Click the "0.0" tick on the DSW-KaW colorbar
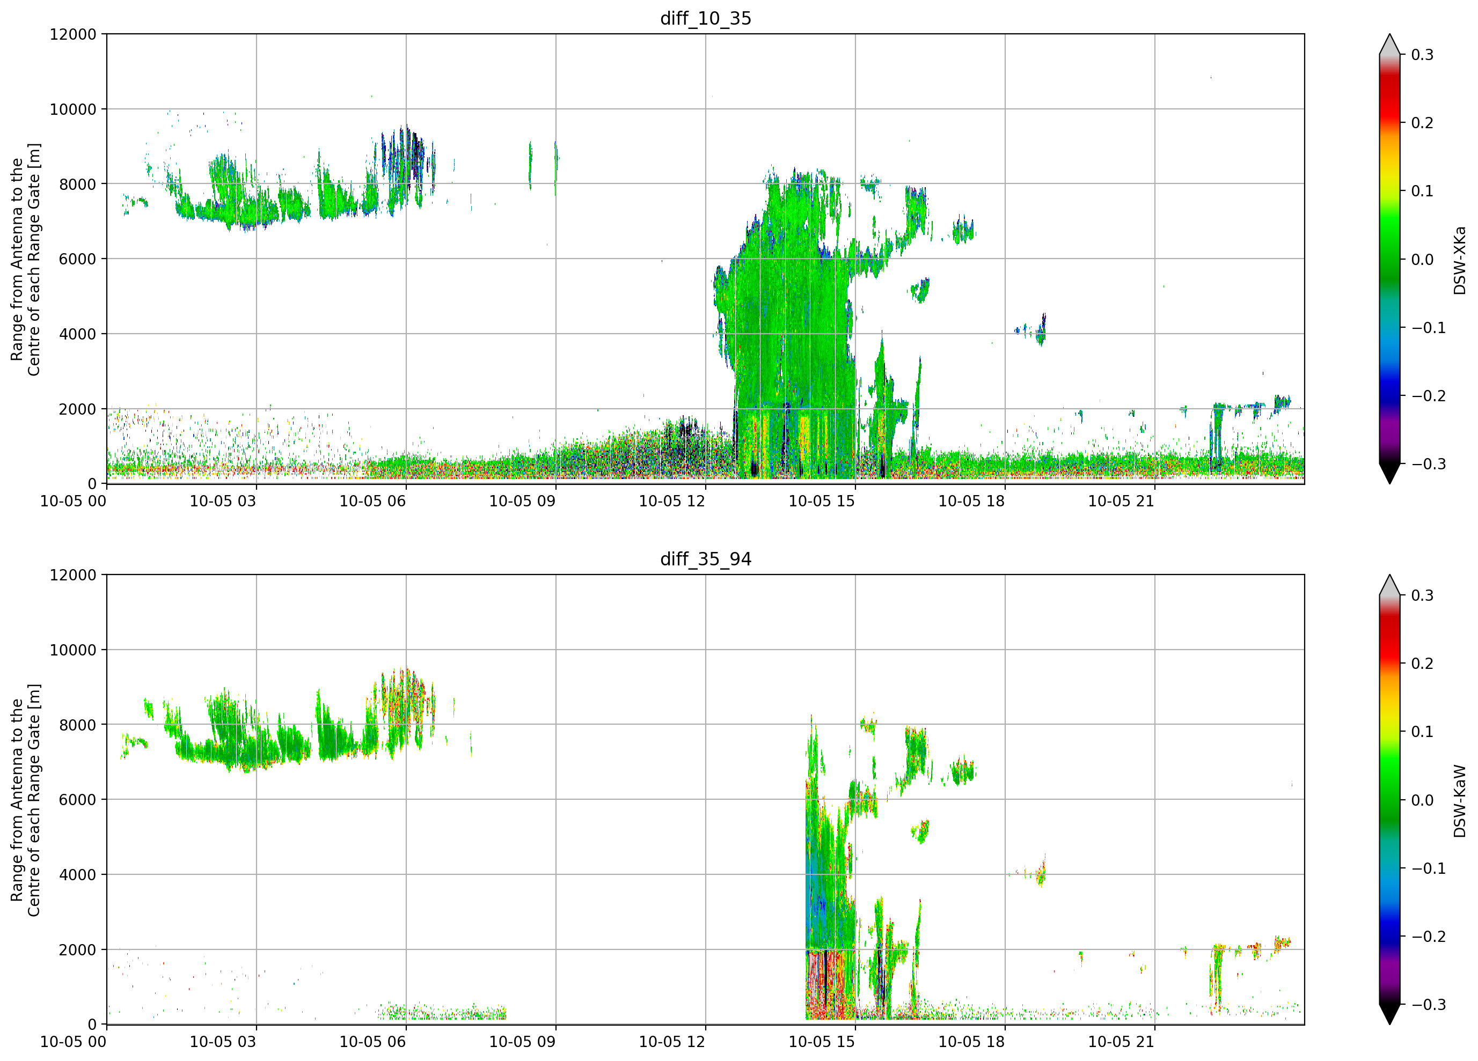The image size is (1478, 1061). pos(1423,800)
